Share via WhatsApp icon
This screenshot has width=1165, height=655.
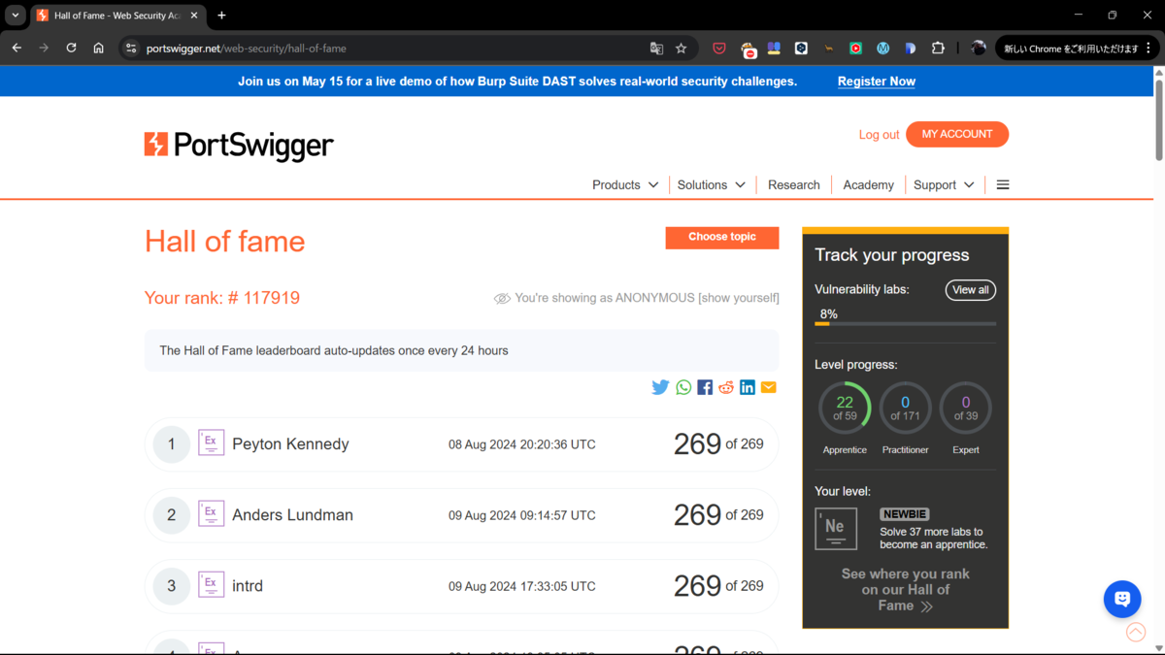683,387
